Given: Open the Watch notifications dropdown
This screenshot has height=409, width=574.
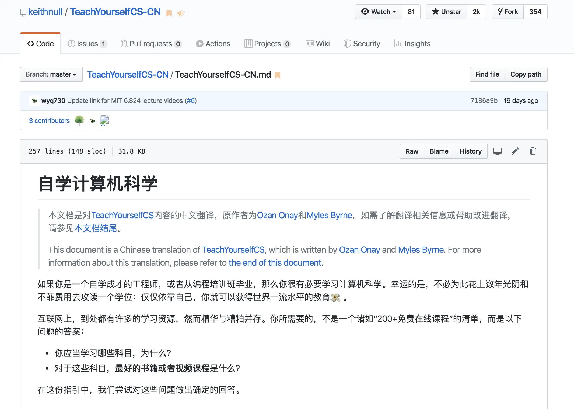Looking at the screenshot, I should [x=379, y=12].
